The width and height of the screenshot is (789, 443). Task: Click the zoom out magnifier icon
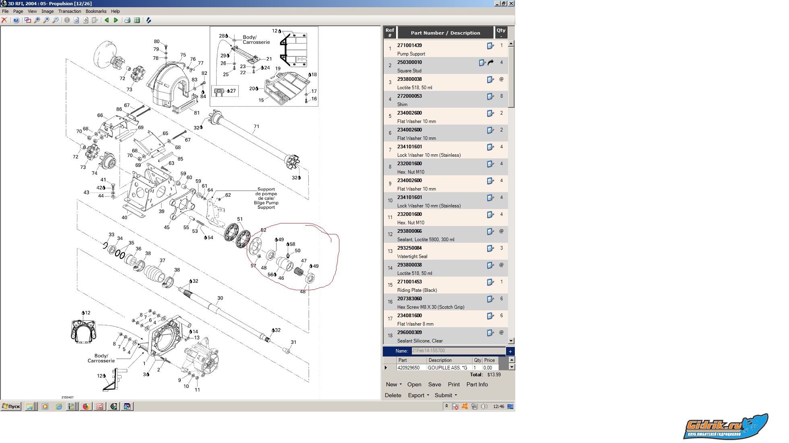[x=56, y=20]
